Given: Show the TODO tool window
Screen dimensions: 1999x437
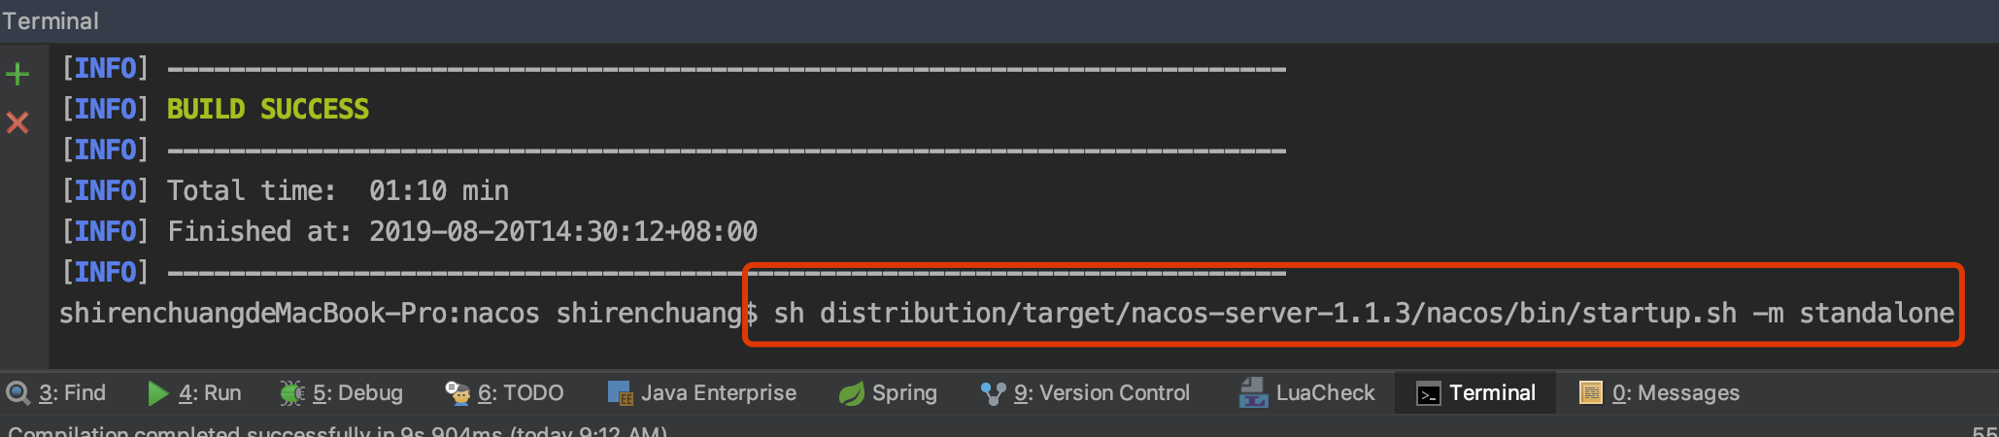Looking at the screenshot, I should point(505,393).
